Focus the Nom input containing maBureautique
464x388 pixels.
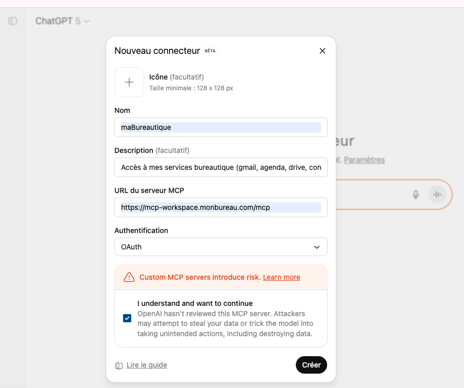pos(220,127)
